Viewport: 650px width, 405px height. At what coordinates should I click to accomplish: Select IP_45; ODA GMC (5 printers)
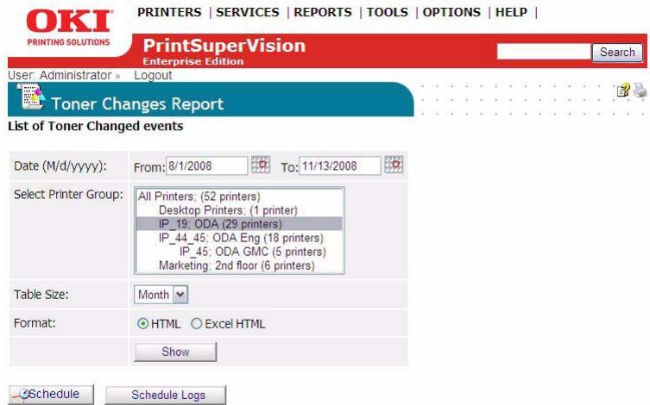[239, 252]
